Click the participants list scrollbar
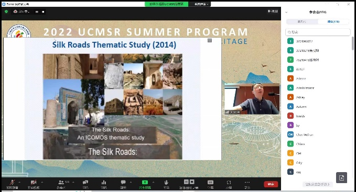 (353, 43)
